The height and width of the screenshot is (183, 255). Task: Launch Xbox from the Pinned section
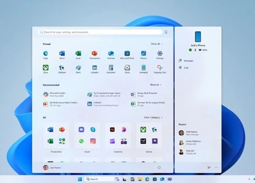46,69
